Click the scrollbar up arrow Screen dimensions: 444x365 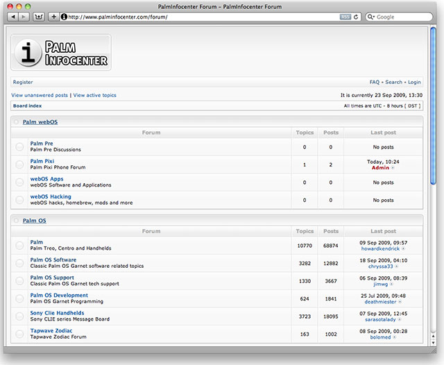[433, 336]
